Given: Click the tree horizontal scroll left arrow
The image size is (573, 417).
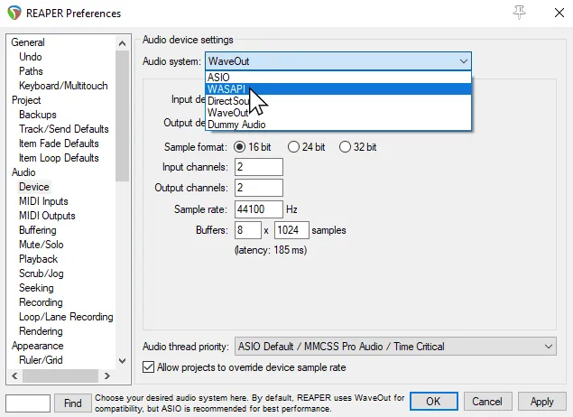Looking at the screenshot, I should tap(14, 375).
